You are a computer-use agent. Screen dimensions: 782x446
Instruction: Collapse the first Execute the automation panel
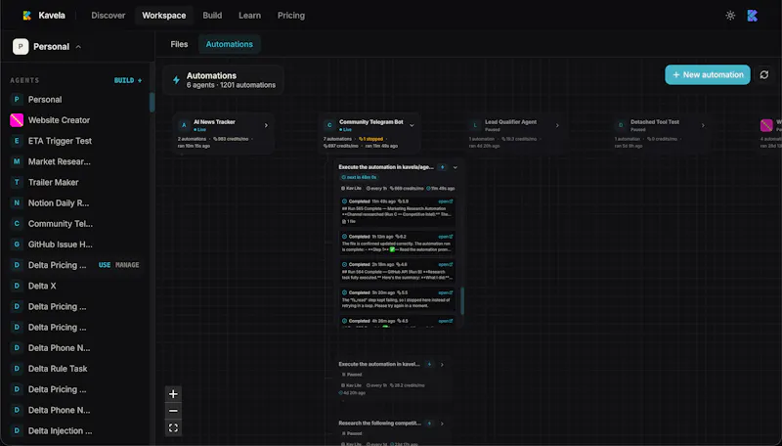[x=455, y=167]
